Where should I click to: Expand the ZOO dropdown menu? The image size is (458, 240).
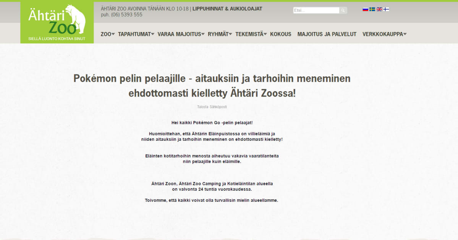click(107, 34)
